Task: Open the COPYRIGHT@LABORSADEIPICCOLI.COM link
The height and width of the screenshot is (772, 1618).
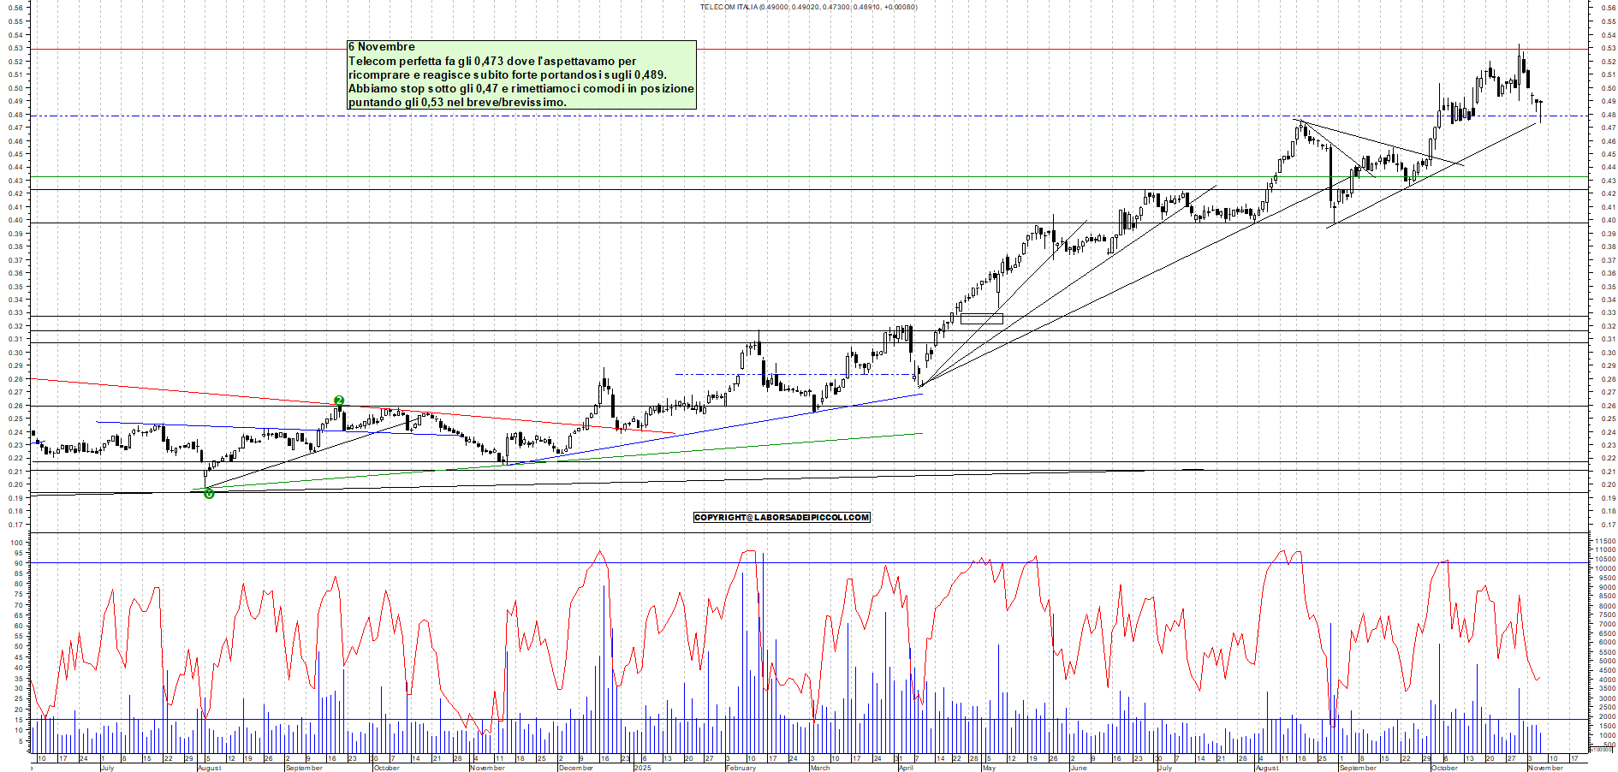Action: [781, 517]
